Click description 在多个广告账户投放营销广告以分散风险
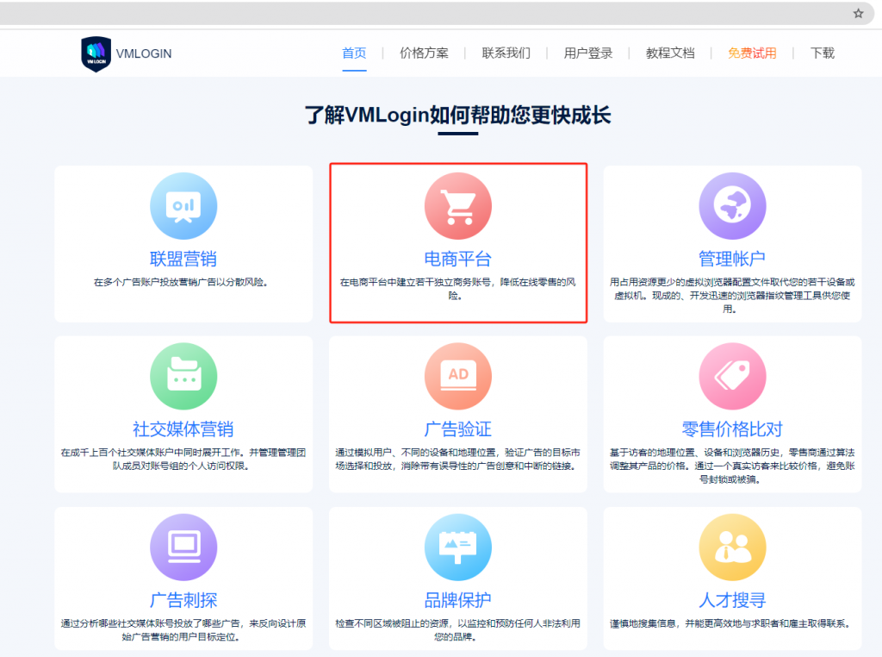Image resolution: width=882 pixels, height=657 pixels. pyautogui.click(x=181, y=282)
